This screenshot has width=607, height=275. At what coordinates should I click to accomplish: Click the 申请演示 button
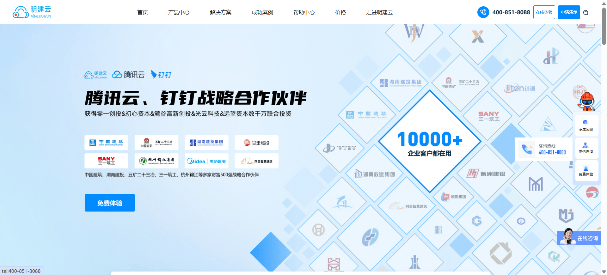[569, 12]
